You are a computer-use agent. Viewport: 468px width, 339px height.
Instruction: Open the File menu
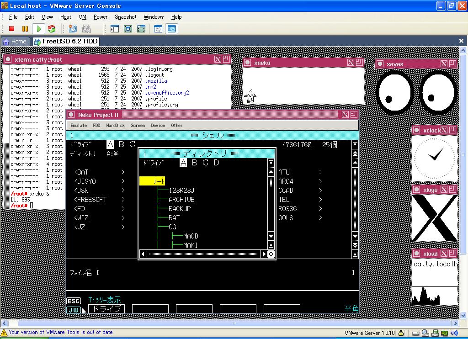click(x=13, y=17)
